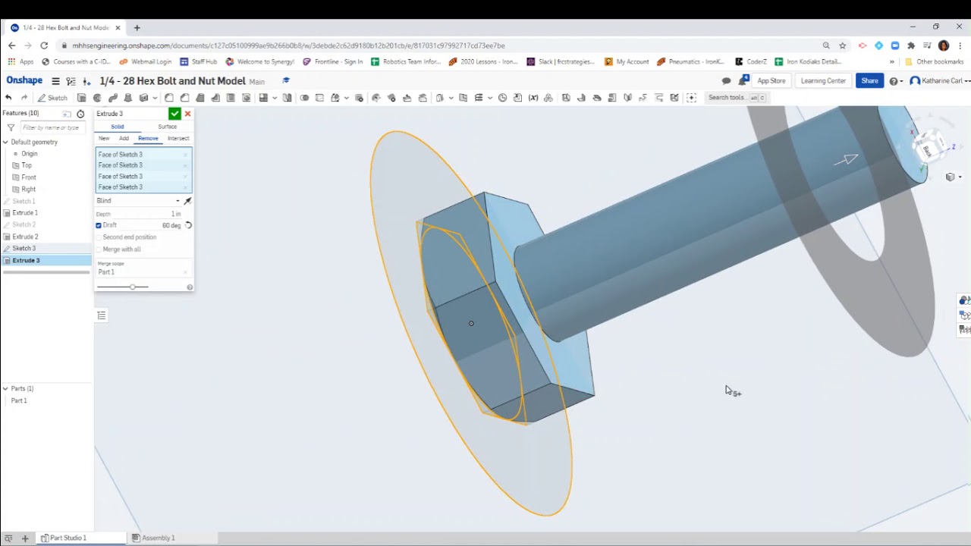The image size is (971, 546).
Task: Select the Extrude tool in toolbar
Action: [81, 98]
